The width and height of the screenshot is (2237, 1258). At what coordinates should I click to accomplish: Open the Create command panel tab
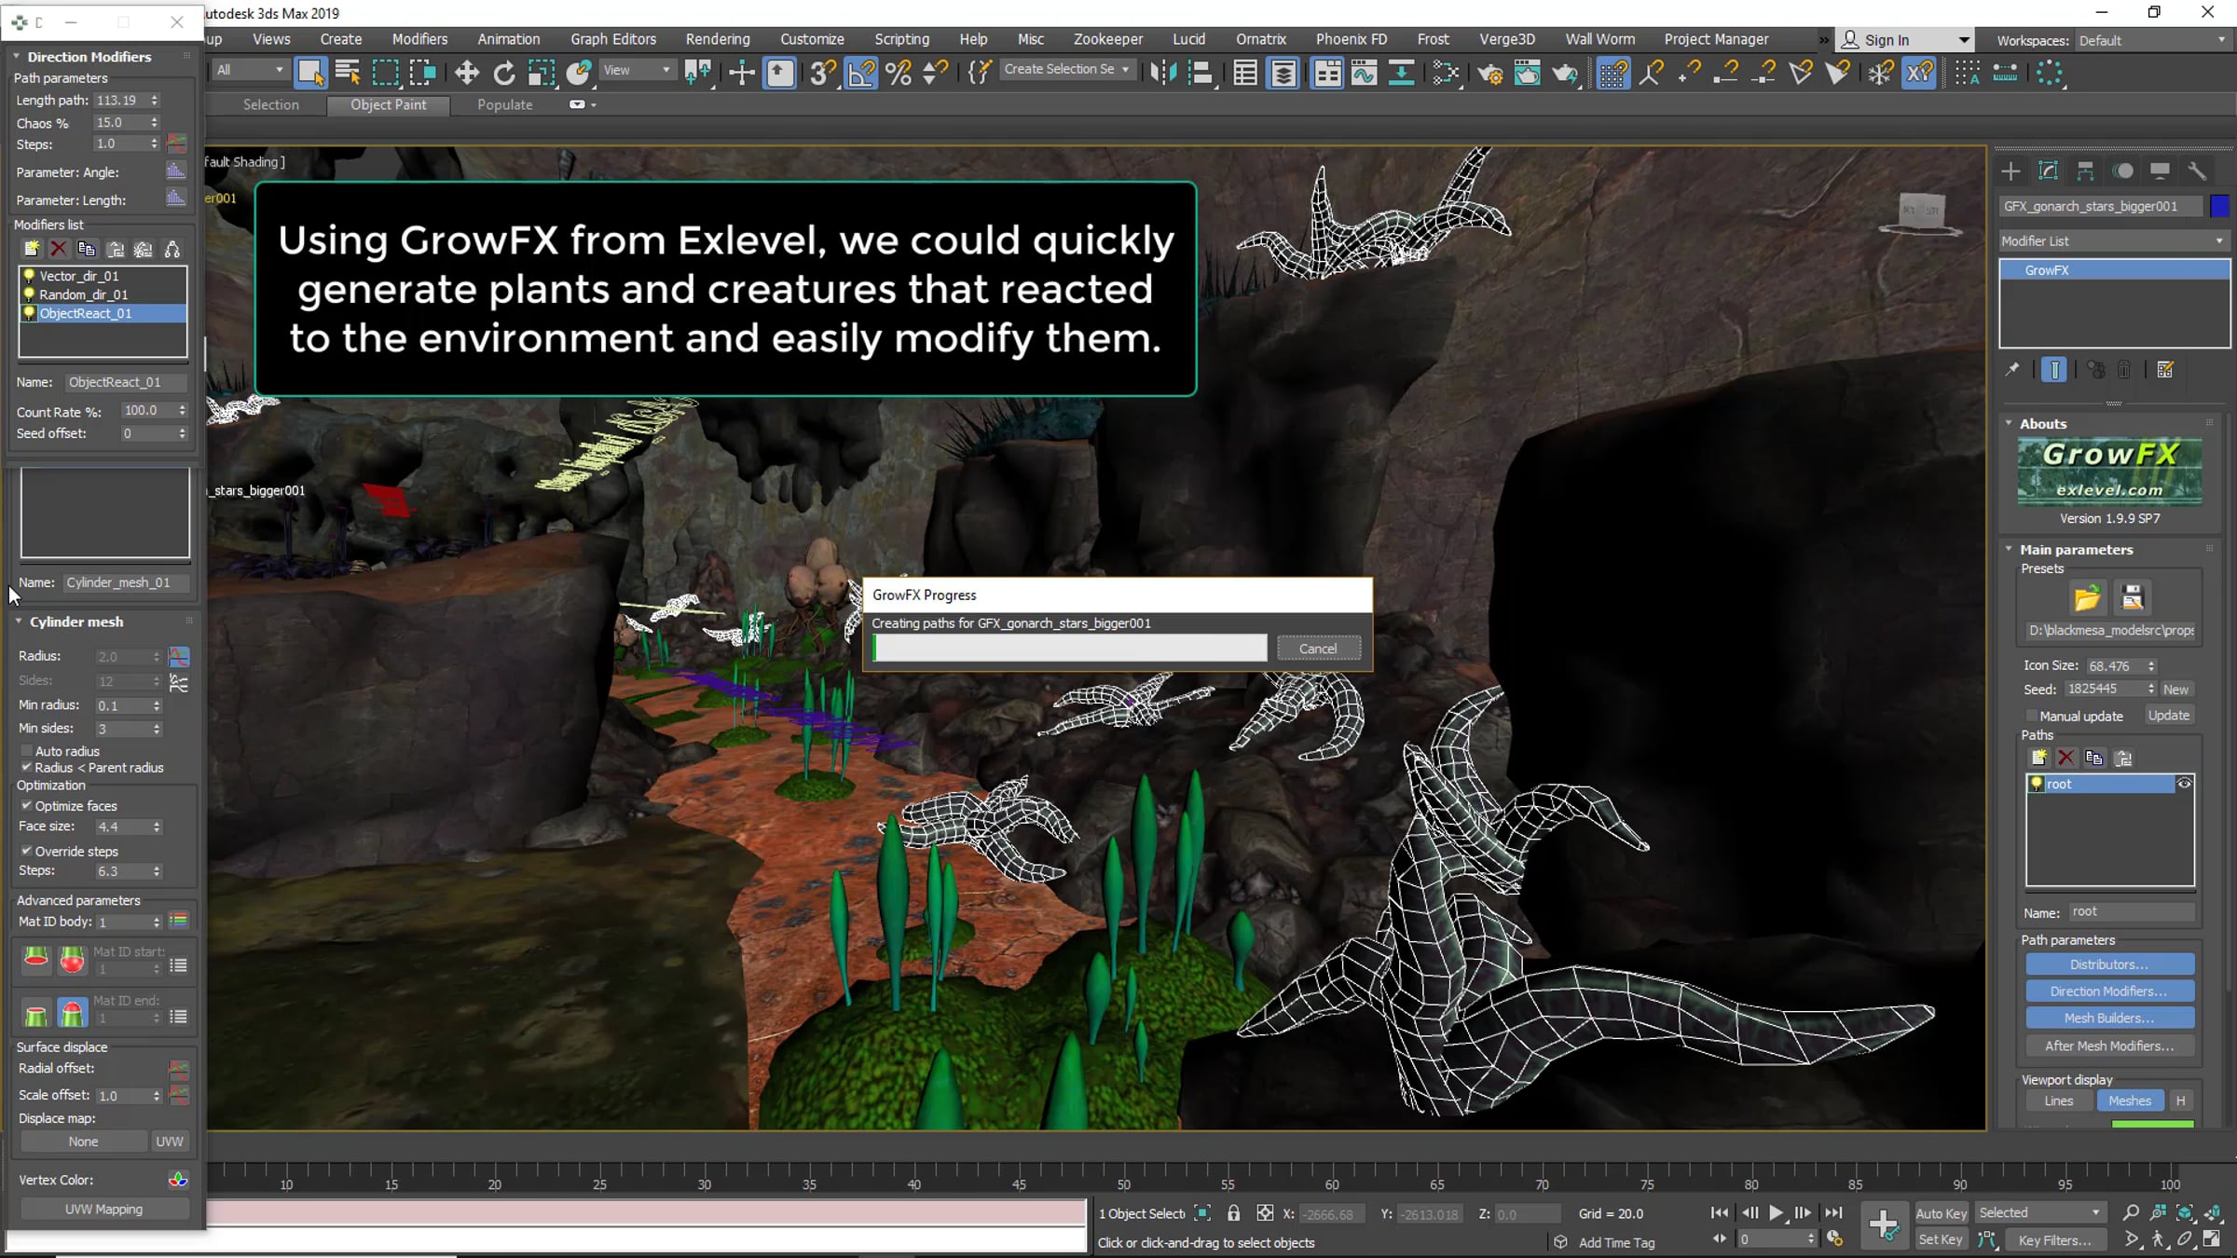[2011, 171]
